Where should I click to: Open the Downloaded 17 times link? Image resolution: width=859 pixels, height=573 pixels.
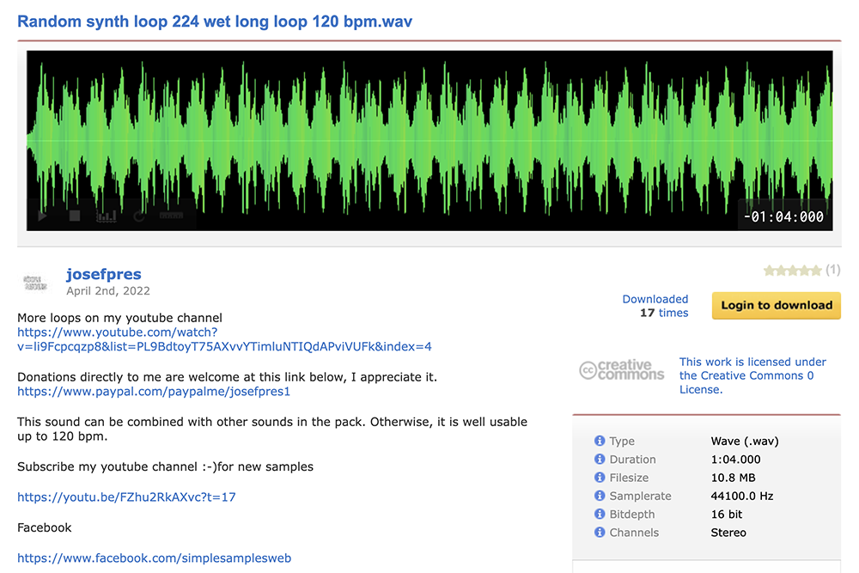pos(655,306)
